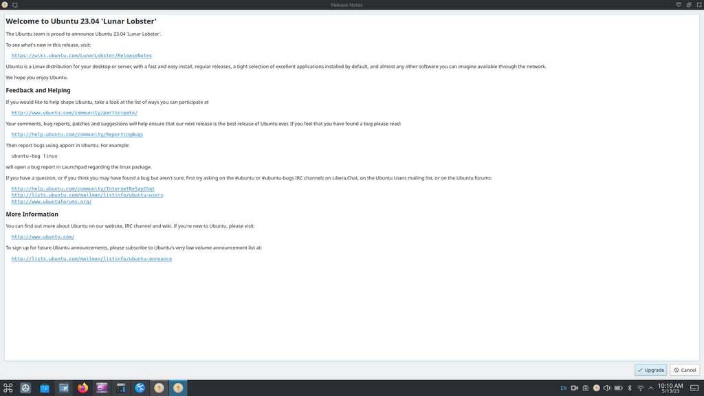
Task: Open the clipboard tray icon
Action: [x=585, y=388]
